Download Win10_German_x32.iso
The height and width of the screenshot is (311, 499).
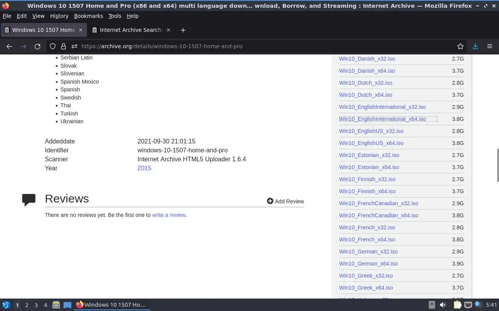[368, 252]
